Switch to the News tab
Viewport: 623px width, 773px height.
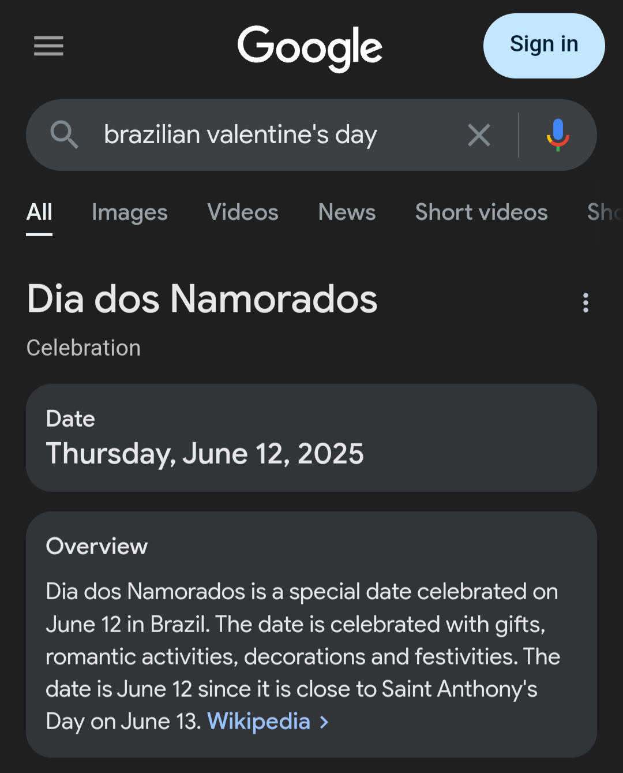tap(347, 212)
